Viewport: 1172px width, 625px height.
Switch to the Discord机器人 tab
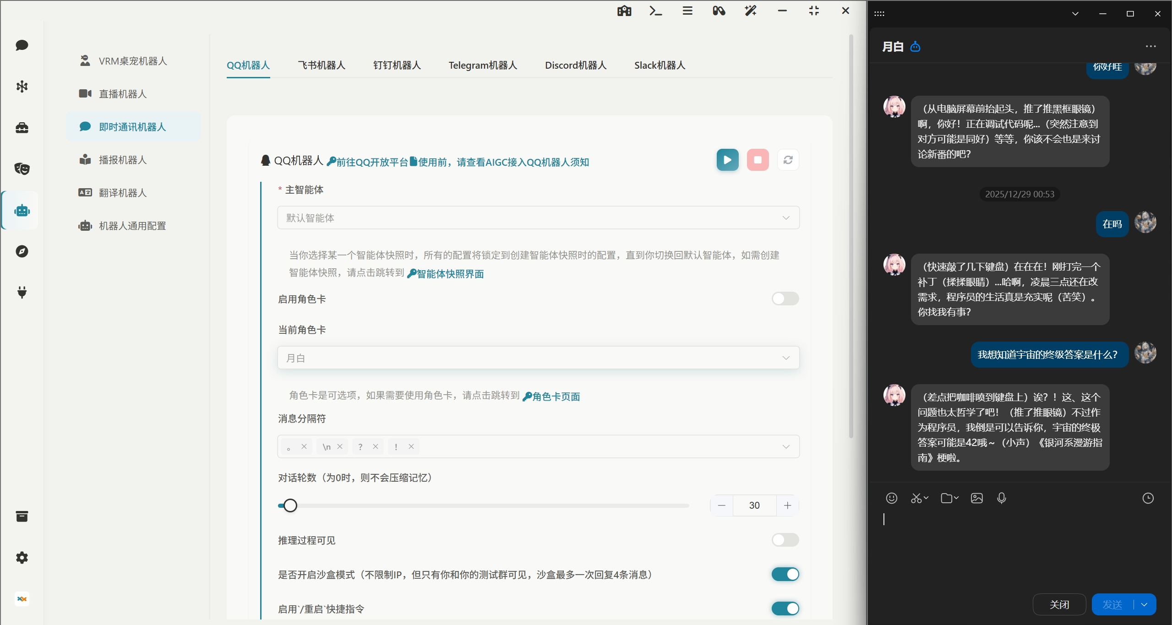[x=576, y=65]
